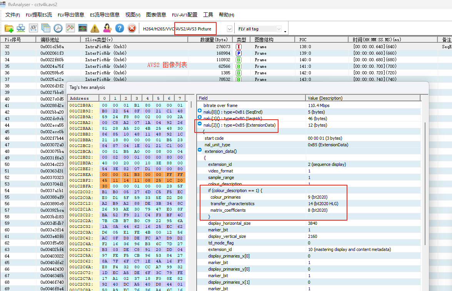Open the 图表信息 menu
The width and height of the screenshot is (452, 291).
coord(156,15)
